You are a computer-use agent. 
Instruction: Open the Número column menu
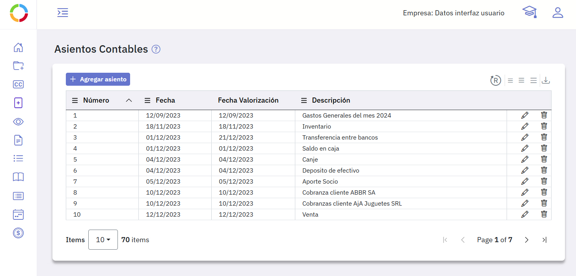tap(75, 101)
